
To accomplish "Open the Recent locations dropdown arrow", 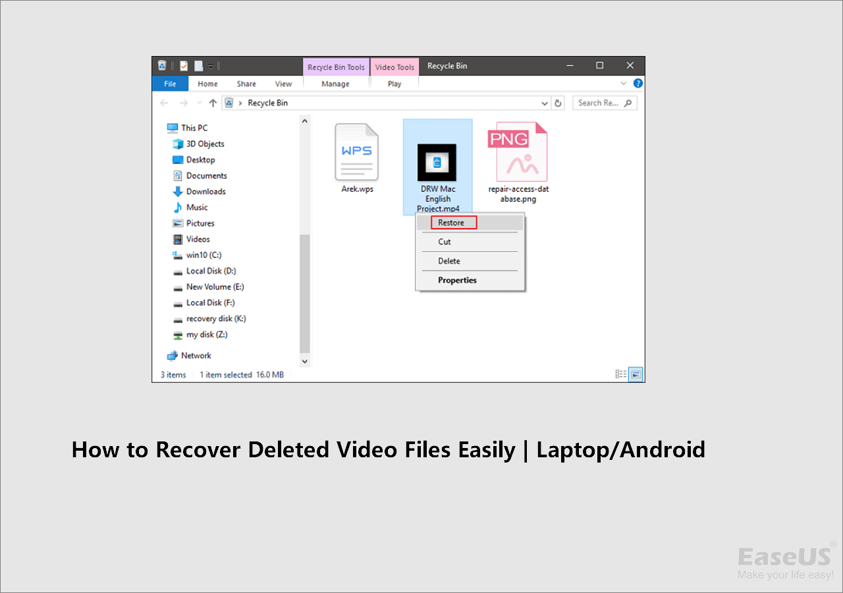I will (200, 103).
